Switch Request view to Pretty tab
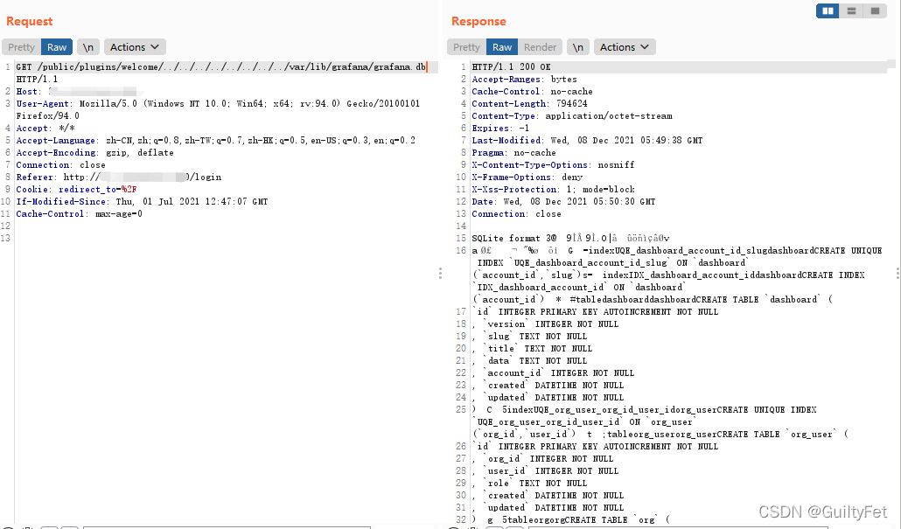The width and height of the screenshot is (901, 529). point(21,47)
